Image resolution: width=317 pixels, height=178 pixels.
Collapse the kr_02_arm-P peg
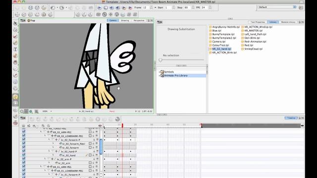(49, 159)
